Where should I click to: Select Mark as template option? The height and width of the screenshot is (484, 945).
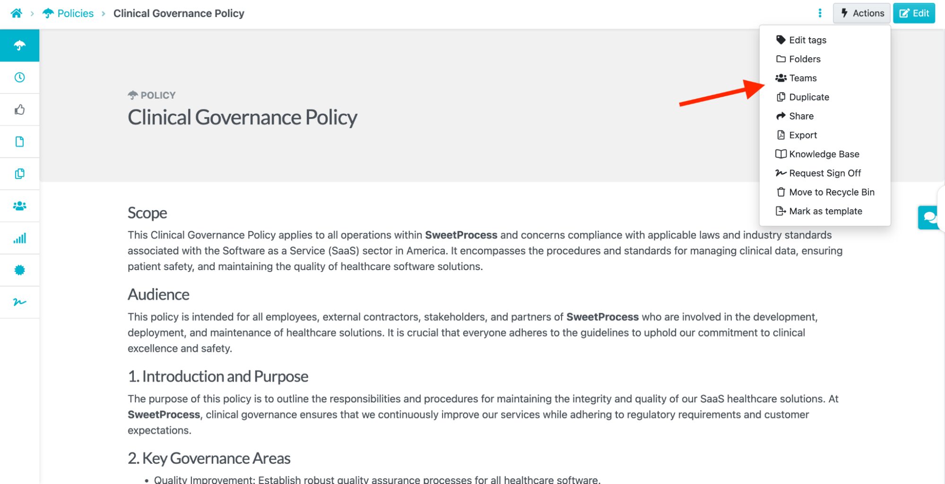pos(825,211)
